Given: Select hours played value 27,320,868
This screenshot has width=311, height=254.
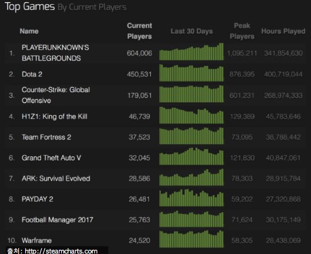Looking at the screenshot, I should 283,199.
